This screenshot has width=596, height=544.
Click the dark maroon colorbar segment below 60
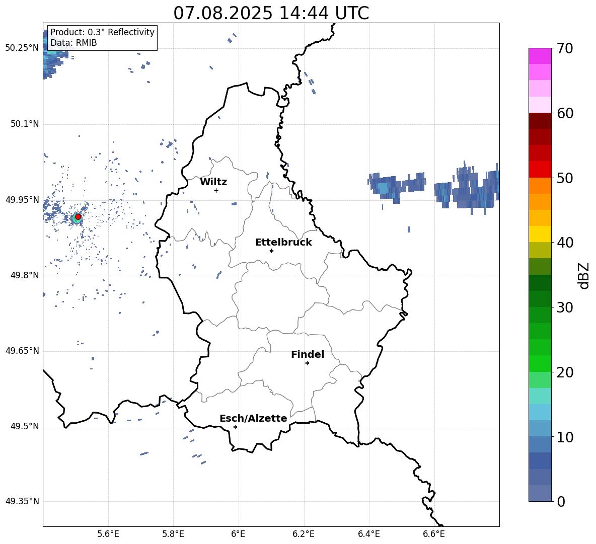540,120
